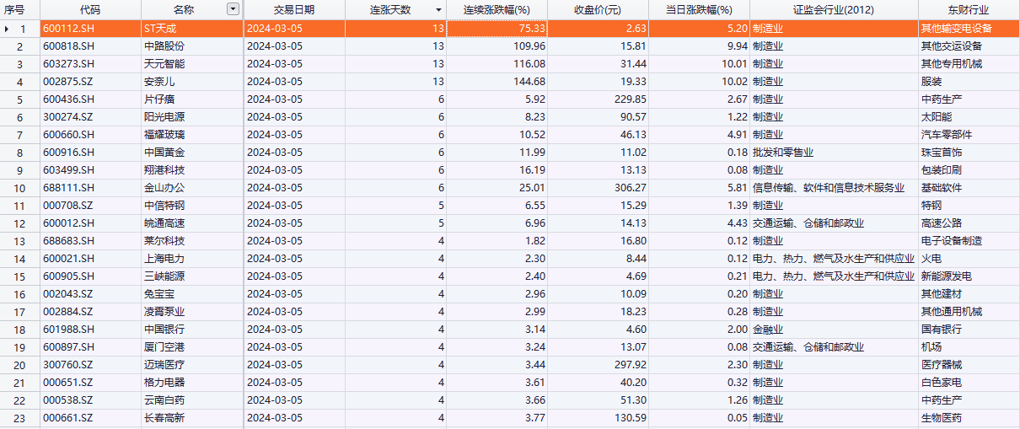
Task: Click the 格力电器 stock name
Action: [x=164, y=382]
